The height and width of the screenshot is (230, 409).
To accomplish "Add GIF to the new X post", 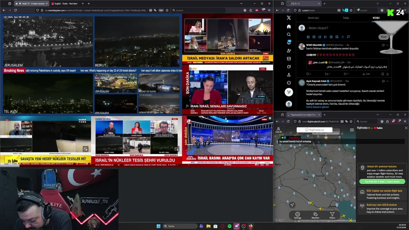I will pos(314,37).
